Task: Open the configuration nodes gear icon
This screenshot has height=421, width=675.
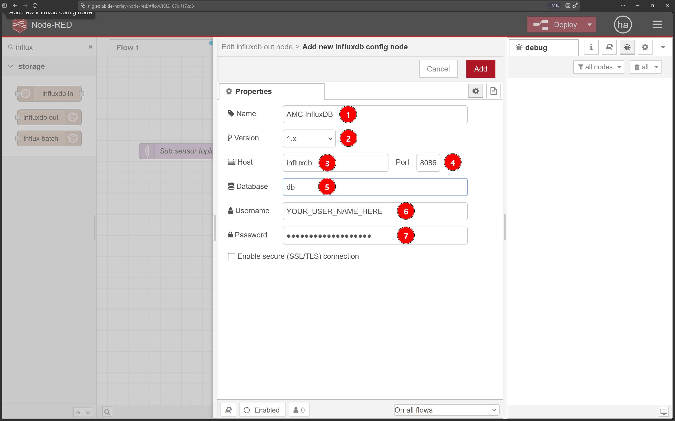Action: pos(645,47)
